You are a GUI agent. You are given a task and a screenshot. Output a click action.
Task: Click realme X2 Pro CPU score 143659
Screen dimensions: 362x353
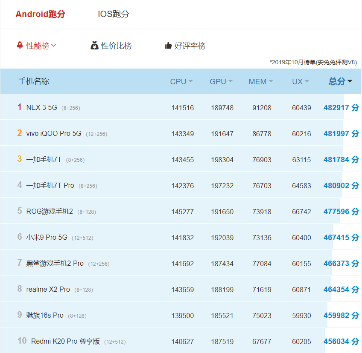click(182, 290)
